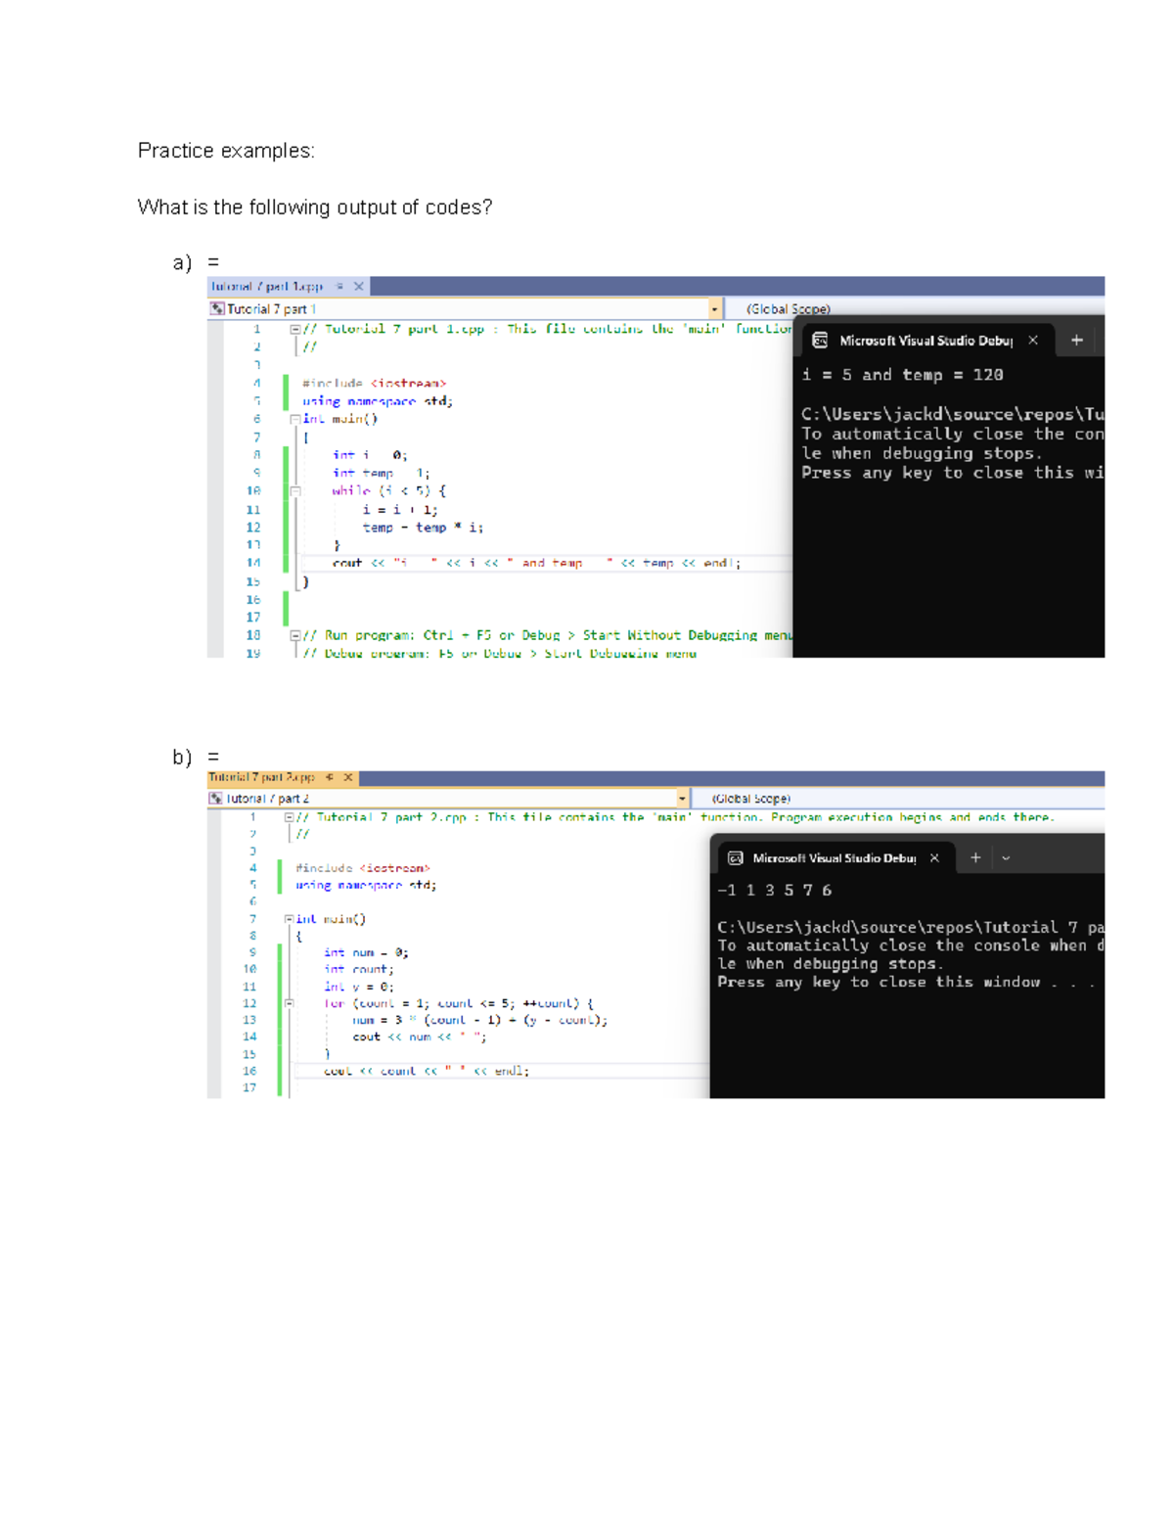
Task: Click the cout statement on line 14 of part 1
Action: click(x=536, y=564)
